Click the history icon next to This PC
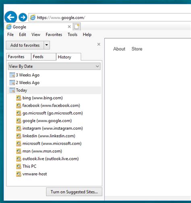The width and height of the screenshot is (191, 203). [19, 166]
